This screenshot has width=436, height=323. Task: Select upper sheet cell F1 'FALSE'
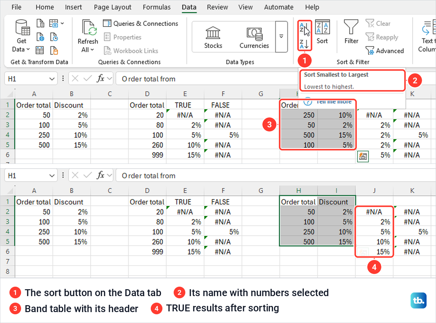[223, 105]
